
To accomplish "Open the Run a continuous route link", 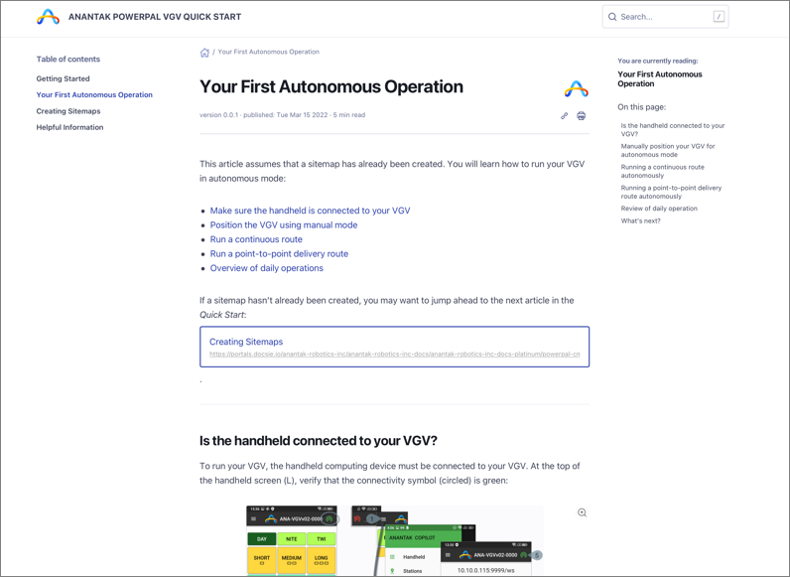I will (256, 239).
